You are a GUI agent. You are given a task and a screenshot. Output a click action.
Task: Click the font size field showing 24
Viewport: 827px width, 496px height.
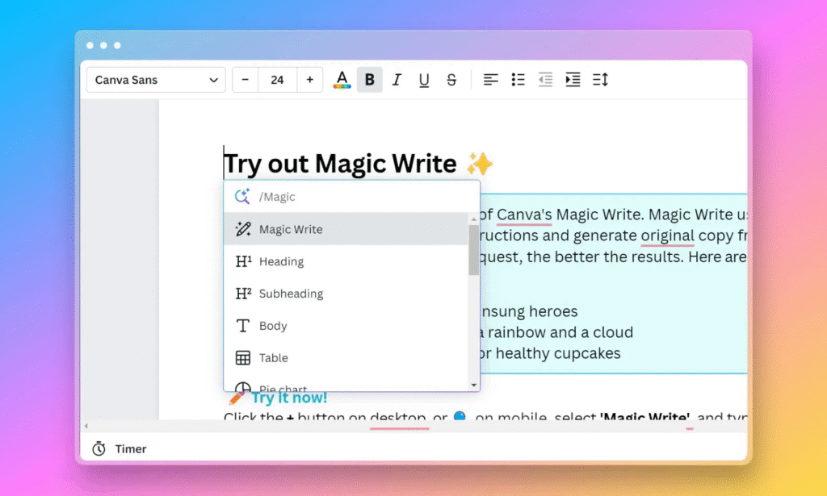[x=277, y=80]
